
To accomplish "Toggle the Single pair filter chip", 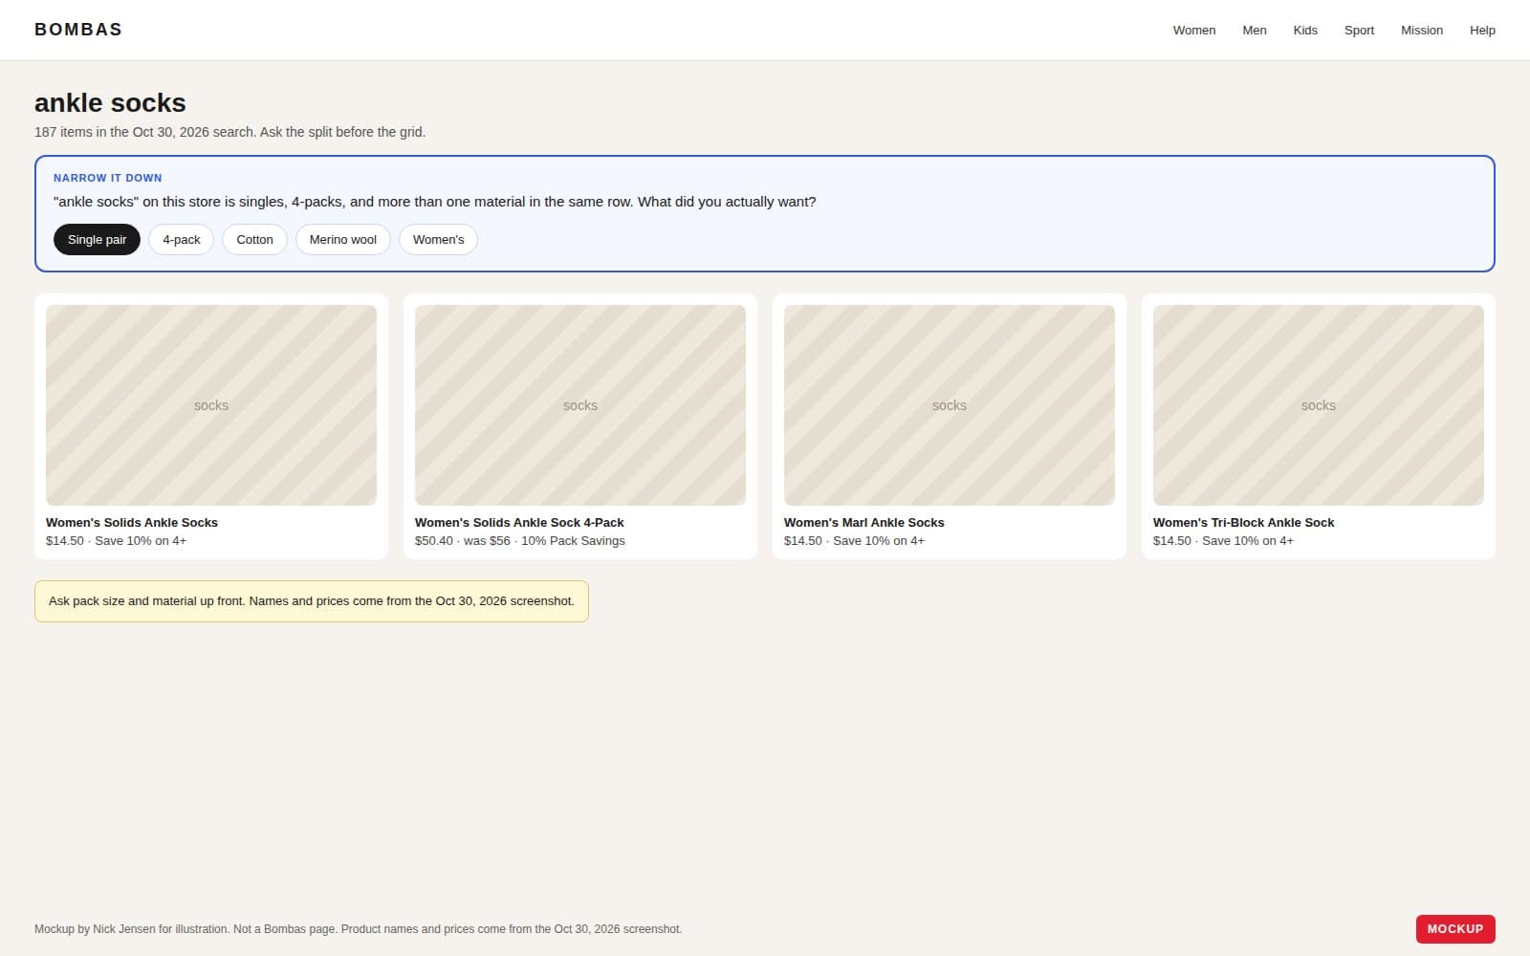I will tap(97, 240).
